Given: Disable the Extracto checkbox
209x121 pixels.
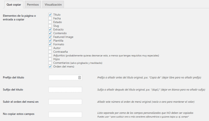Looking at the screenshot, I should click(50, 29).
